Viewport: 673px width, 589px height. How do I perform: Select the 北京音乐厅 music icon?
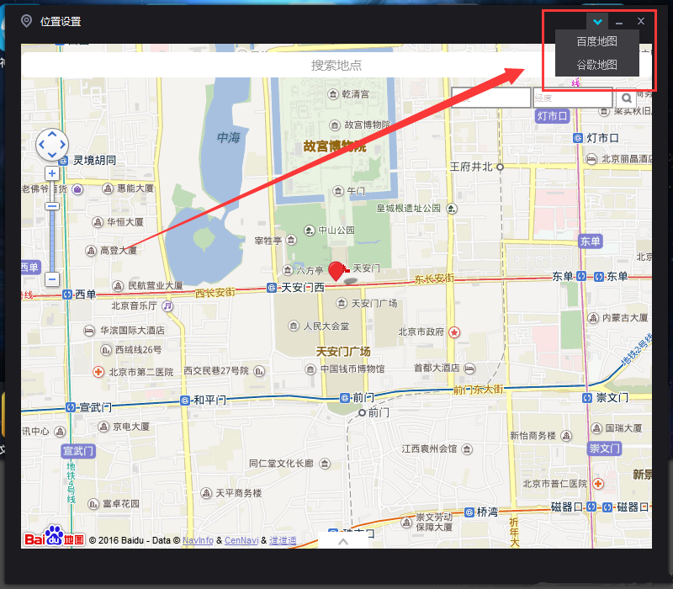[x=167, y=306]
